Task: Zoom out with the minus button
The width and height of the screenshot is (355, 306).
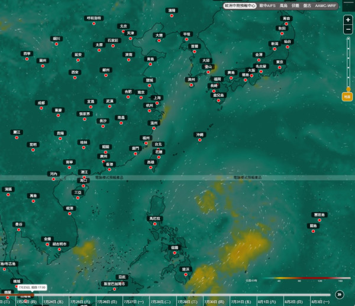Action: 348,30
